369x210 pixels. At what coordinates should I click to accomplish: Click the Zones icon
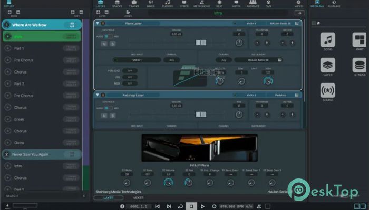tap(128, 13)
